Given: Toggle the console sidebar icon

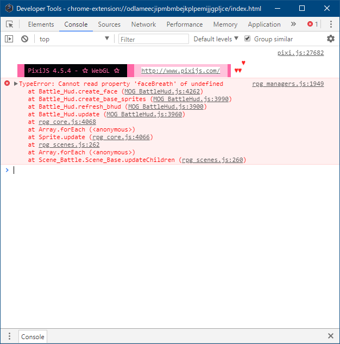Looking at the screenshot, I should (9, 39).
